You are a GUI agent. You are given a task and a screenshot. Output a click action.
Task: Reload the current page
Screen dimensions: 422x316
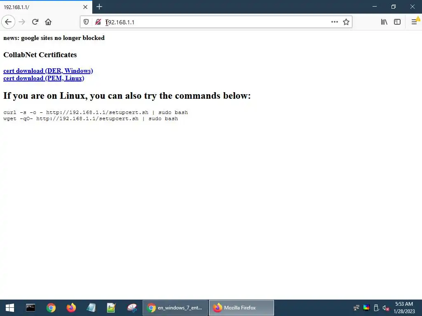[x=35, y=22]
